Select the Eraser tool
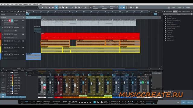The width and height of the screenshot is (193, 108). pos(53,7)
